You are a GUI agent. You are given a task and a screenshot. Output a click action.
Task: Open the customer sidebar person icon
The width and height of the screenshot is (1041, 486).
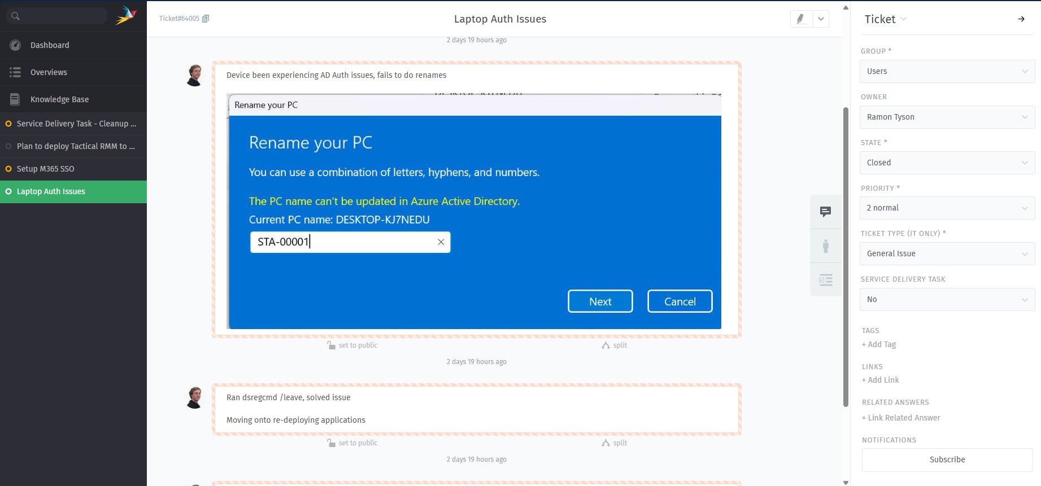coord(825,246)
